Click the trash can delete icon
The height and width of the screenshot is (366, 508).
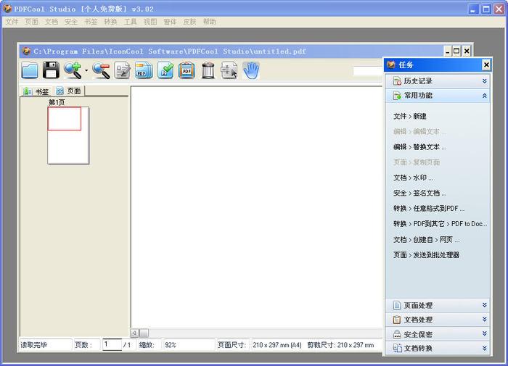(x=208, y=70)
